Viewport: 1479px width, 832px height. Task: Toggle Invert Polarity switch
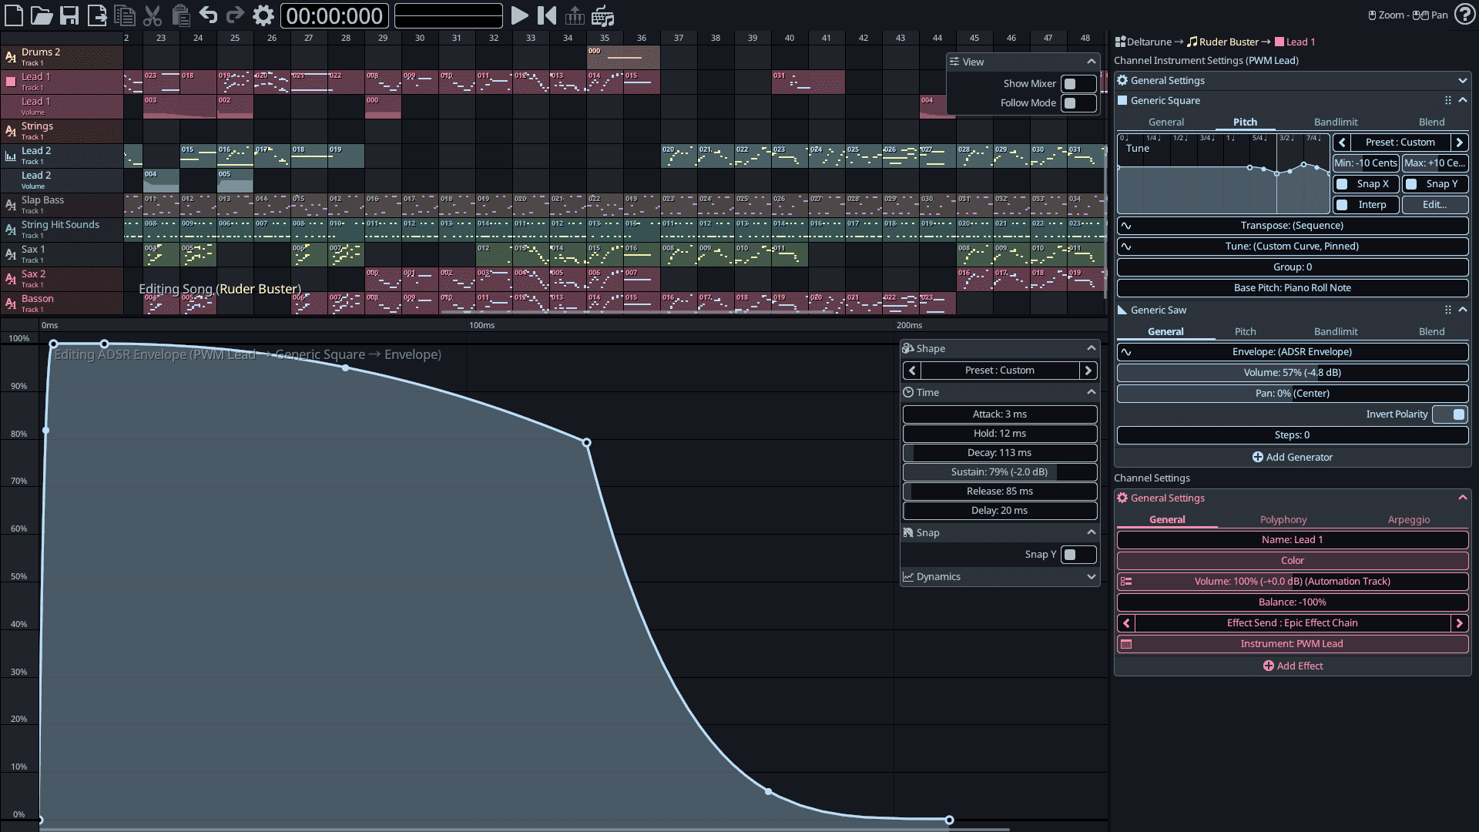click(x=1450, y=414)
